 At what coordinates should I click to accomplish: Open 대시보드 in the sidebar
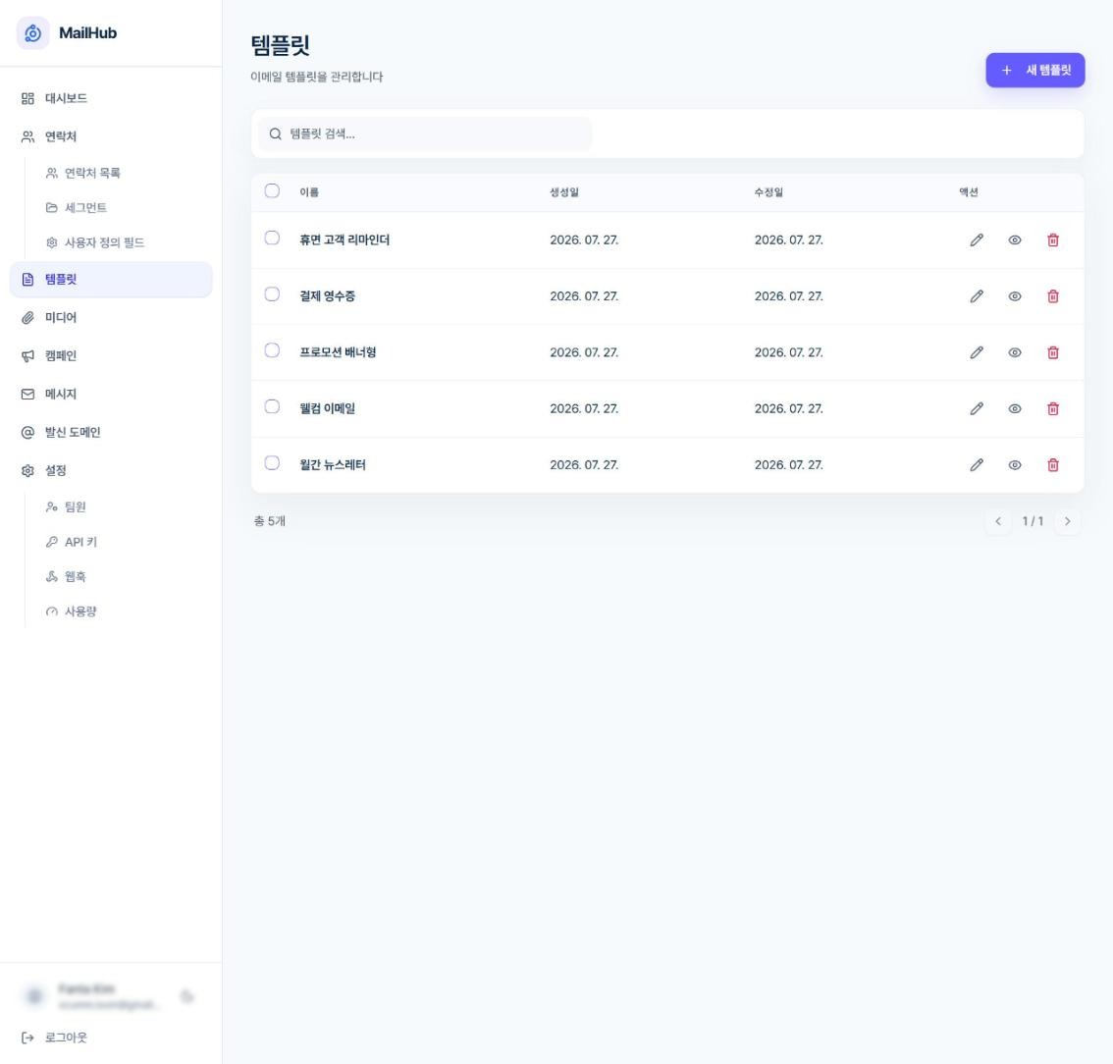[111, 99]
